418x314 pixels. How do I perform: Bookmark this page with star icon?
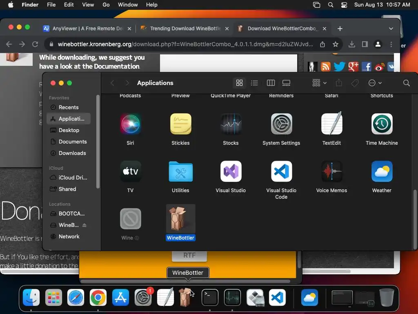coord(336,44)
